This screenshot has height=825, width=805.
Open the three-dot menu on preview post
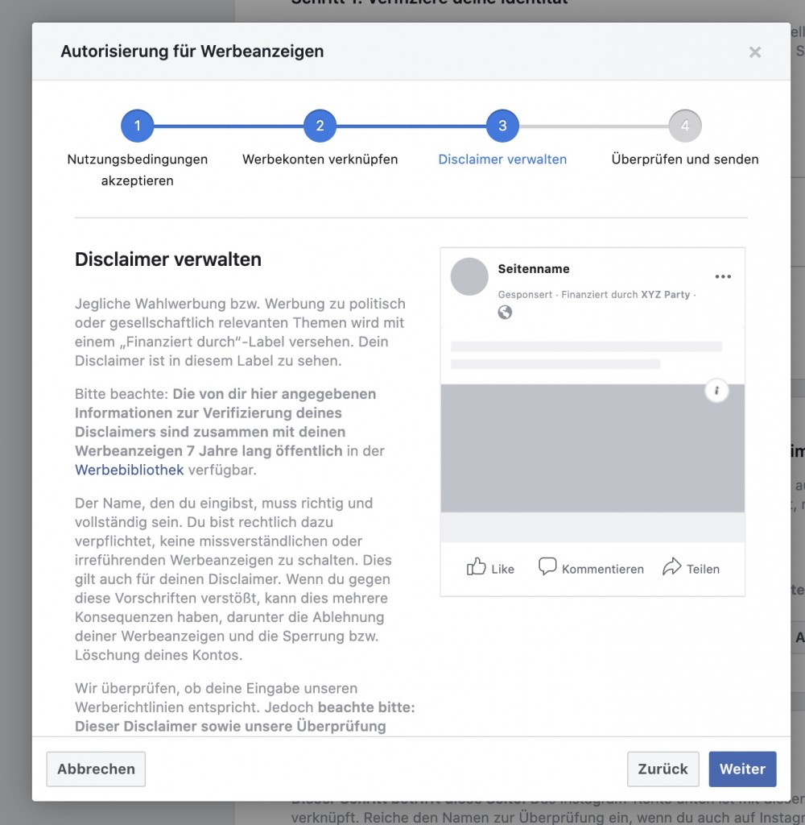coord(722,277)
